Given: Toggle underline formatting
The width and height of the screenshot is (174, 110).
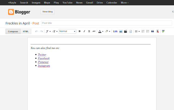Looking at the screenshot, I should coord(89,31).
